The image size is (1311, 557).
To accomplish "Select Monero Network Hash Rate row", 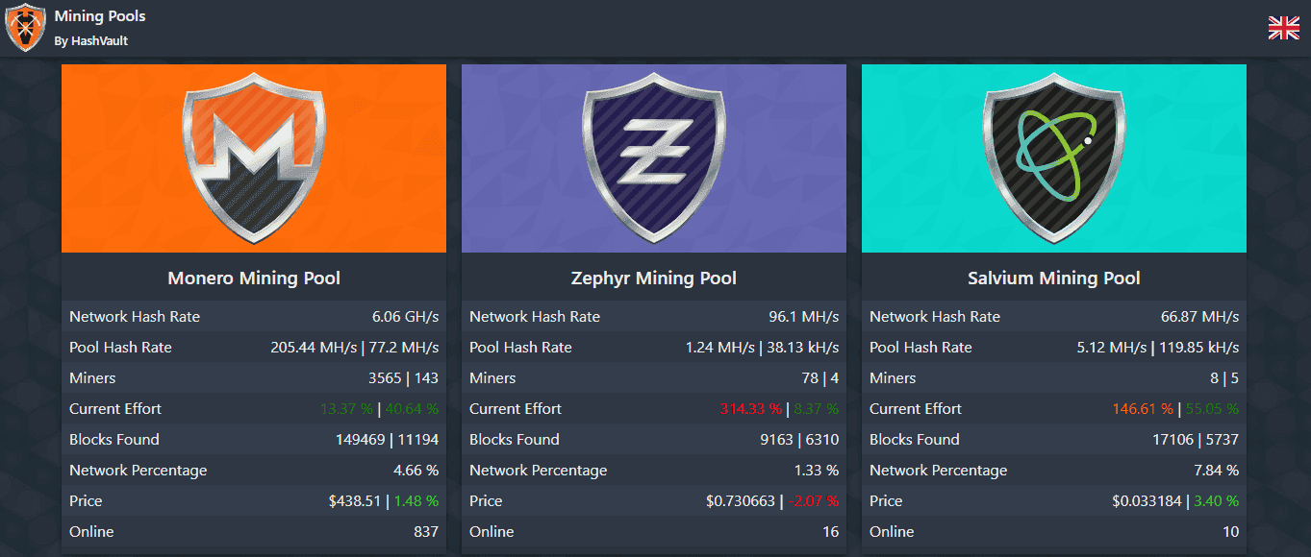I will click(254, 317).
